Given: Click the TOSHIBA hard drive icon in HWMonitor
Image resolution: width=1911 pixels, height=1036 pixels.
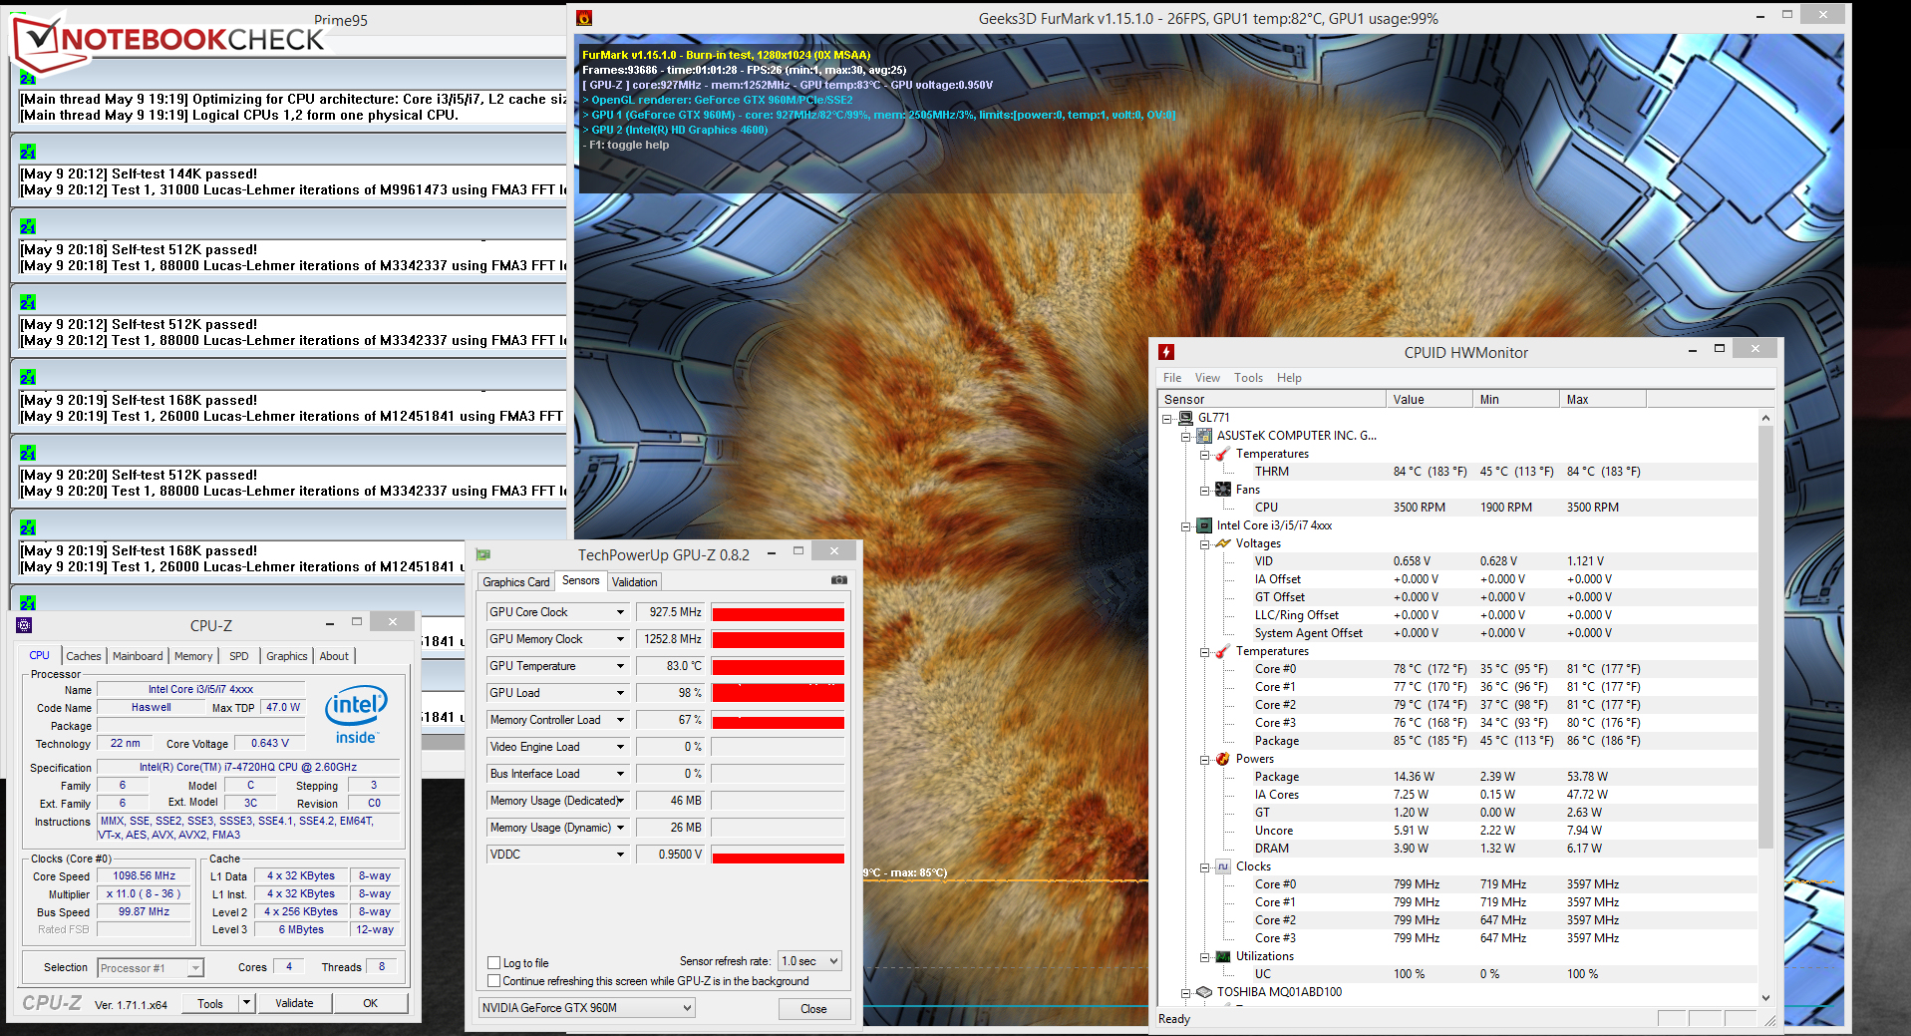Looking at the screenshot, I should pyautogui.click(x=1204, y=992).
